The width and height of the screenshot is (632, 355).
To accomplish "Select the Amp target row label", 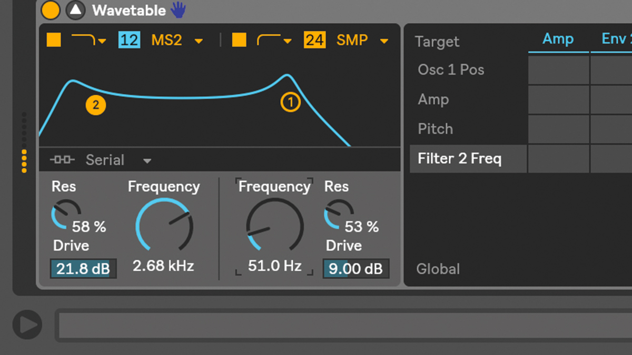I will [x=433, y=99].
